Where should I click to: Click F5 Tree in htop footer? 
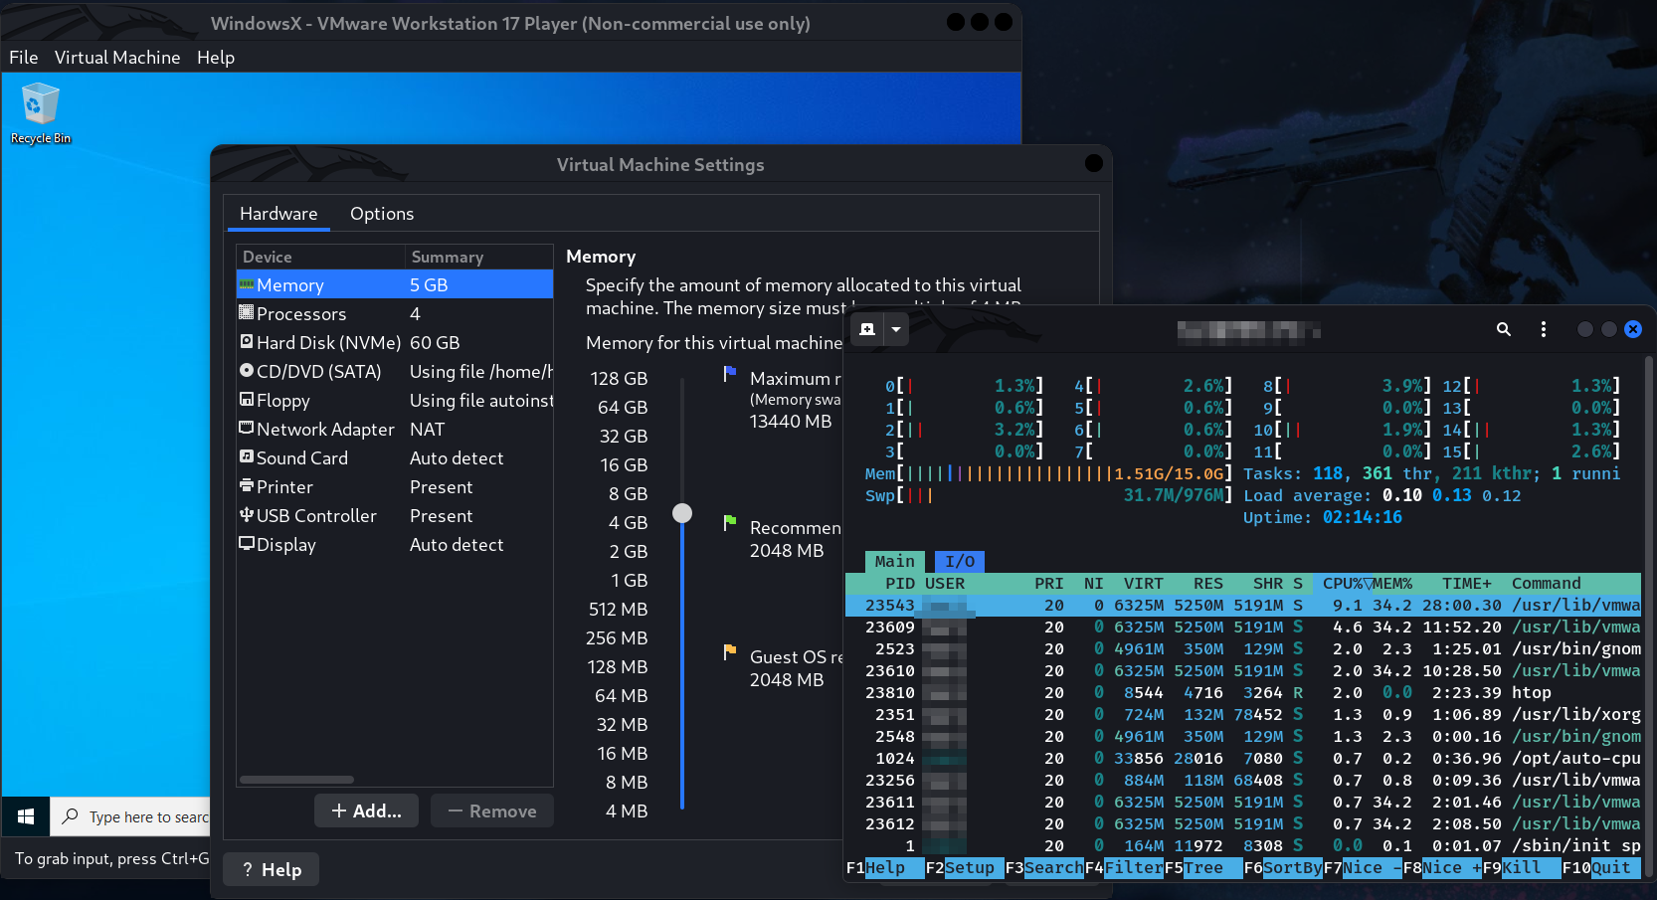click(1203, 867)
